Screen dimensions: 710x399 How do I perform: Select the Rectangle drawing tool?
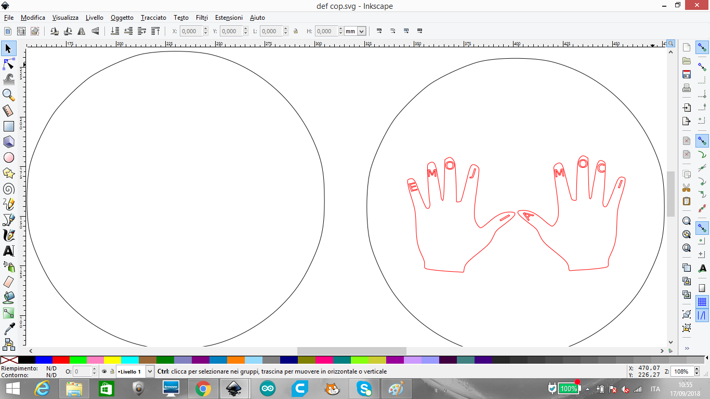click(x=8, y=126)
